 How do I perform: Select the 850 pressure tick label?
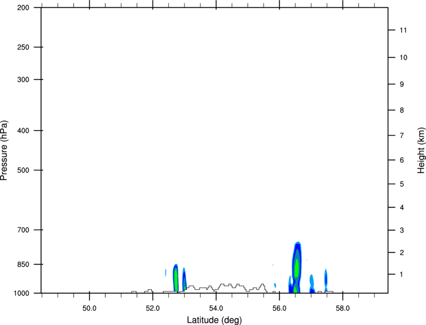[24, 264]
